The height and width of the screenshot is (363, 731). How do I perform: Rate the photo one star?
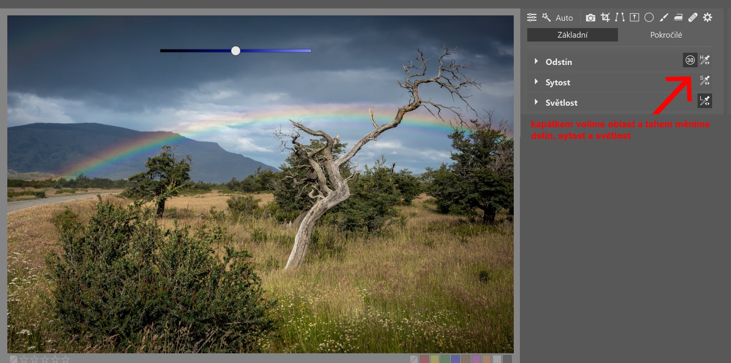click(x=24, y=359)
